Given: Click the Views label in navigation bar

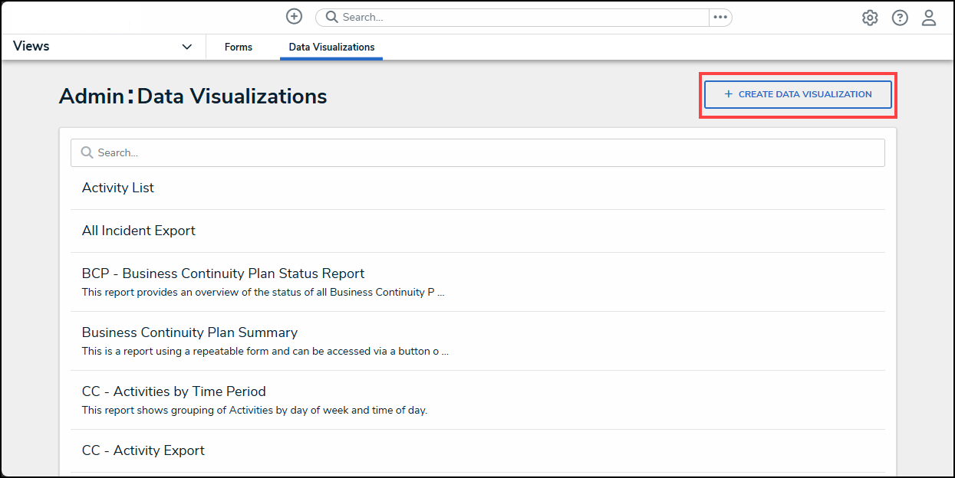Looking at the screenshot, I should pos(31,46).
